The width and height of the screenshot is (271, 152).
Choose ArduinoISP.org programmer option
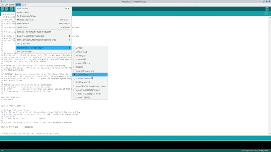tap(90, 63)
